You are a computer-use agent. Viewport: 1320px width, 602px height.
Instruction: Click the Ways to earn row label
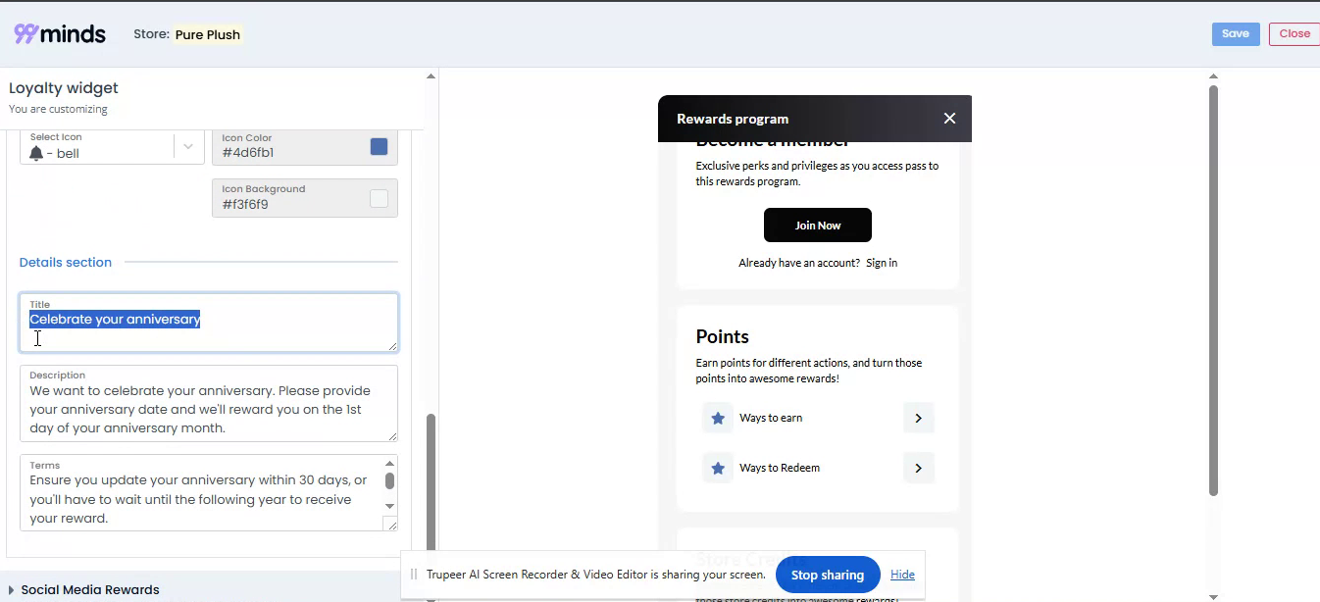click(771, 418)
